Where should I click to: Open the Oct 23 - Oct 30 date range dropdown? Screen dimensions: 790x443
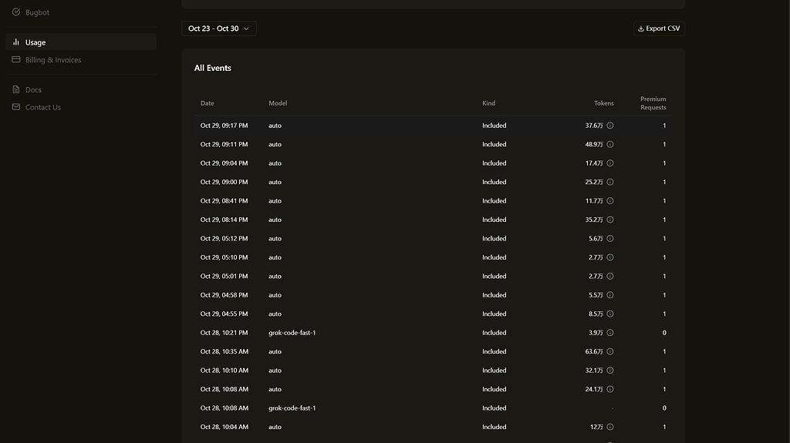pyautogui.click(x=218, y=29)
